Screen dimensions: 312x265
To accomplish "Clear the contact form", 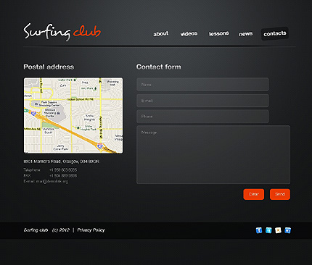I will coord(254,194).
